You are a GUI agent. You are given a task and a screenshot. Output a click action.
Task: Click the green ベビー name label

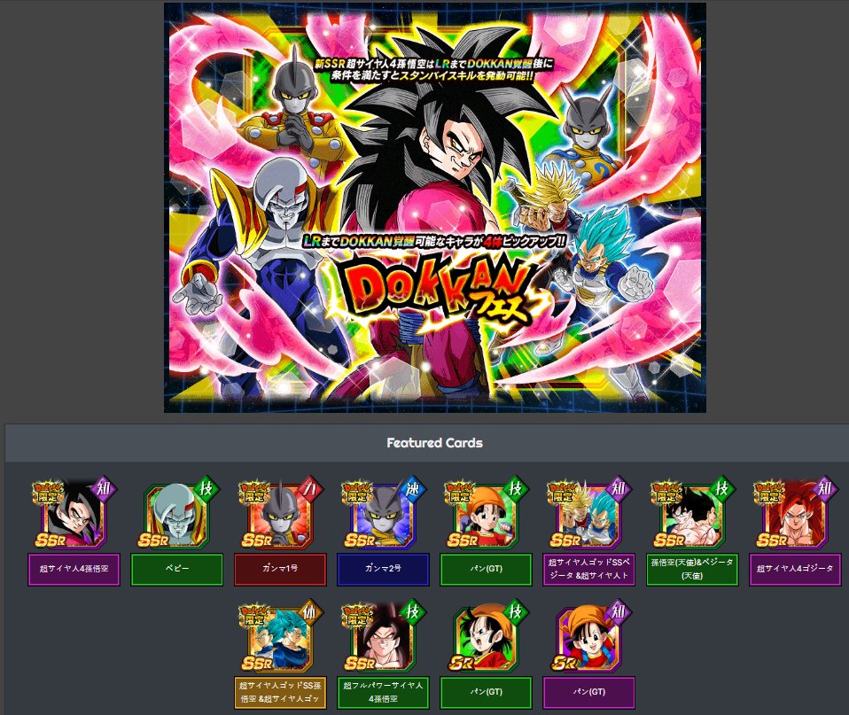pos(177,569)
